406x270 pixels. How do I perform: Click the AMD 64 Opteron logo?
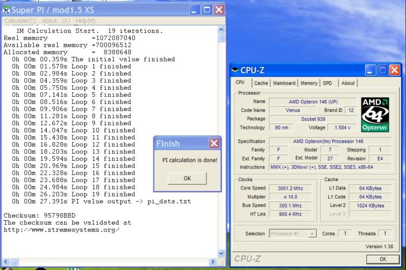coord(375,114)
